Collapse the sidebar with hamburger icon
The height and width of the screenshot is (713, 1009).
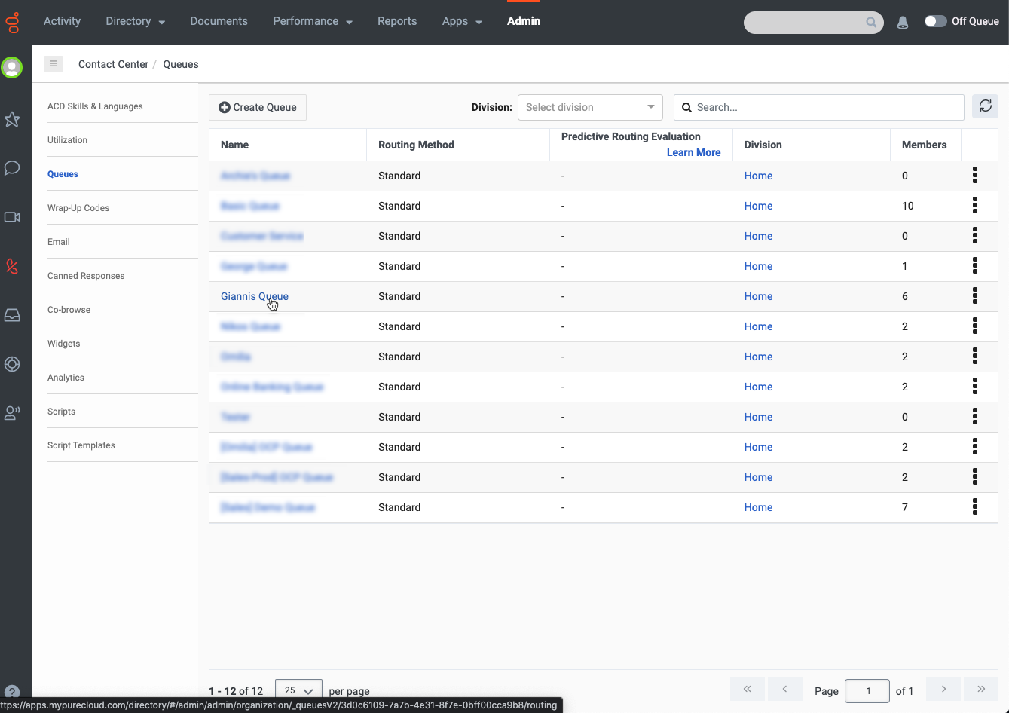pos(54,64)
